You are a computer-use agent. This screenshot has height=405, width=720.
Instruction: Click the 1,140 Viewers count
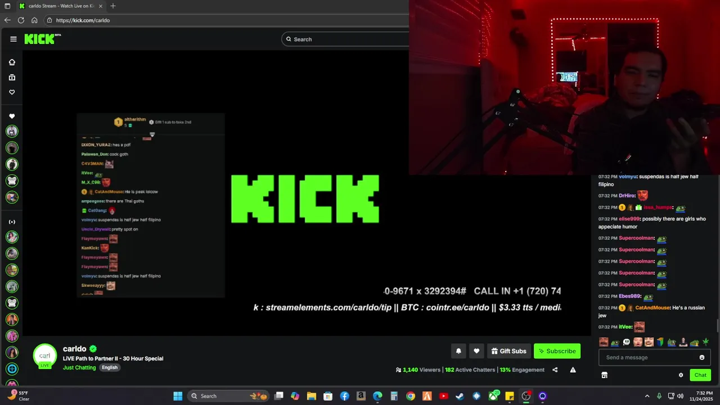point(418,370)
